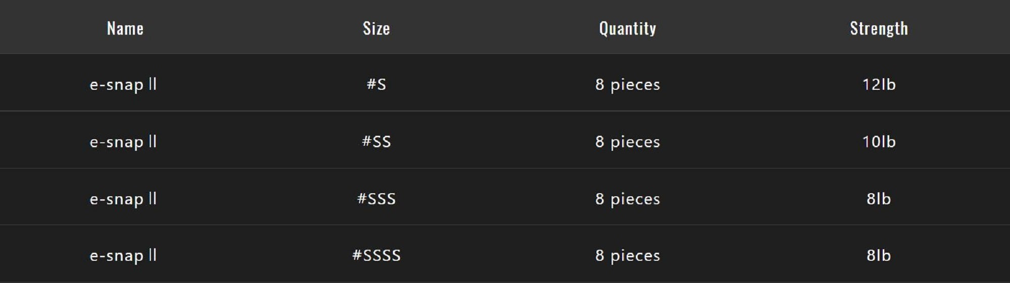Select e-snap II name in #SSS row

click(123, 199)
